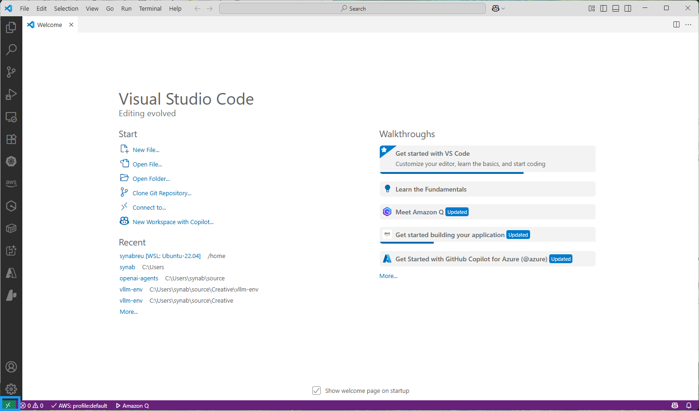
Task: Open the Accounts menu icon
Action: (x=11, y=367)
